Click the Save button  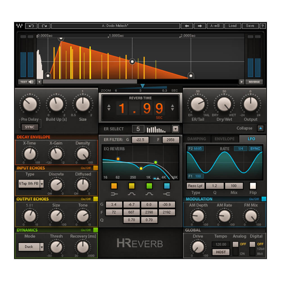tap(250, 26)
